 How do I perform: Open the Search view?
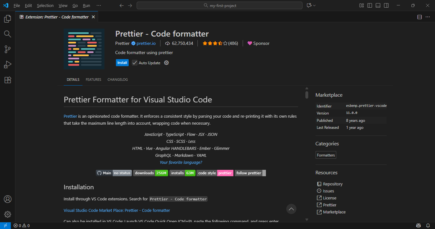8,34
